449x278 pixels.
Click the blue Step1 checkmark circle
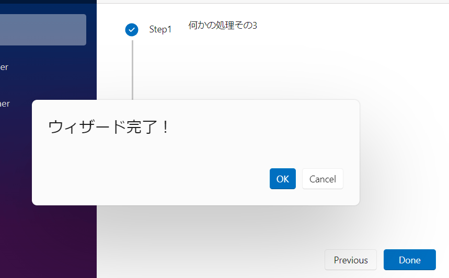pos(132,30)
